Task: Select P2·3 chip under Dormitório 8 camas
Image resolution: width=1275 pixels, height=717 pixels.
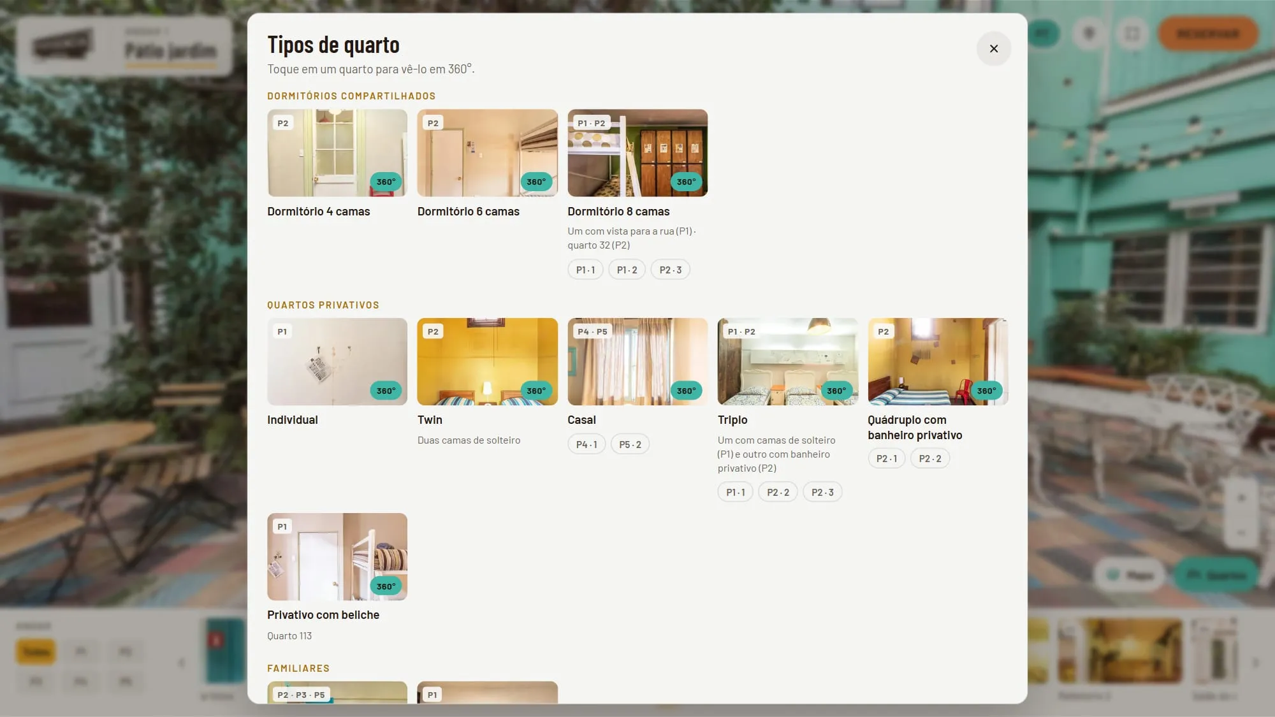Action: [x=670, y=270]
